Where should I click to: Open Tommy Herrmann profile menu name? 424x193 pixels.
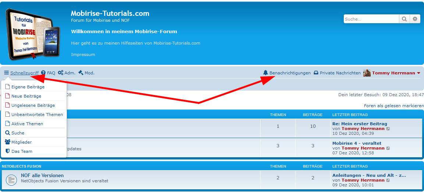click(x=394, y=73)
